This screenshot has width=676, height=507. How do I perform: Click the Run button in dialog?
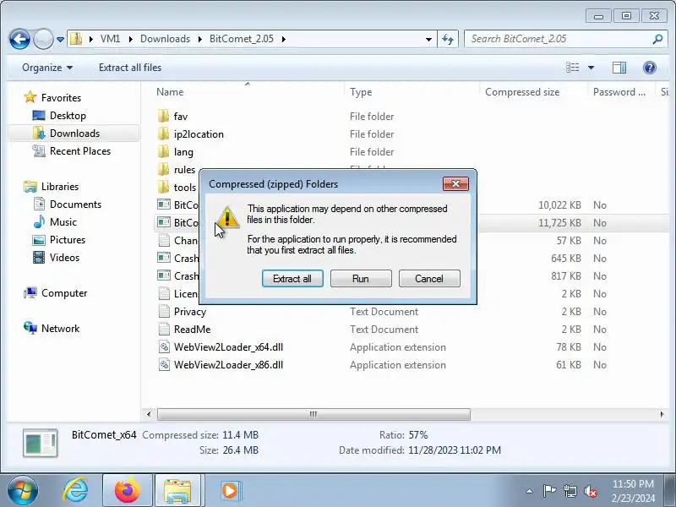[x=361, y=279]
